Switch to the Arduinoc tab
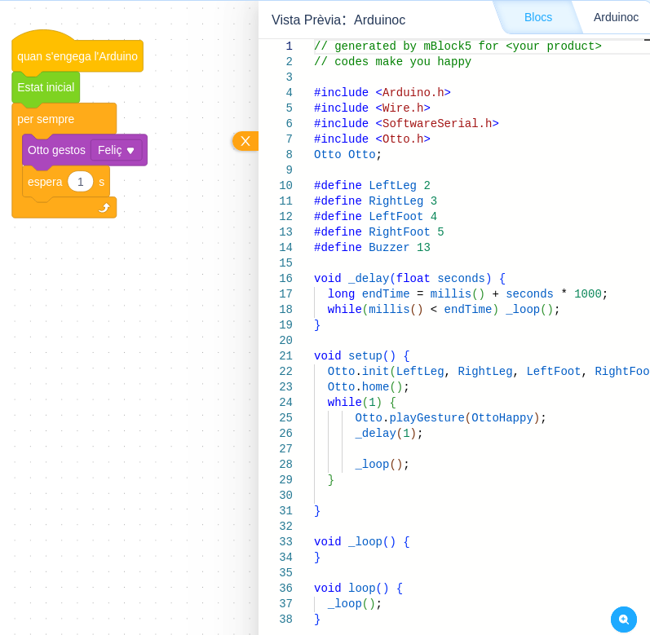This screenshot has height=635, width=650. 616,17
